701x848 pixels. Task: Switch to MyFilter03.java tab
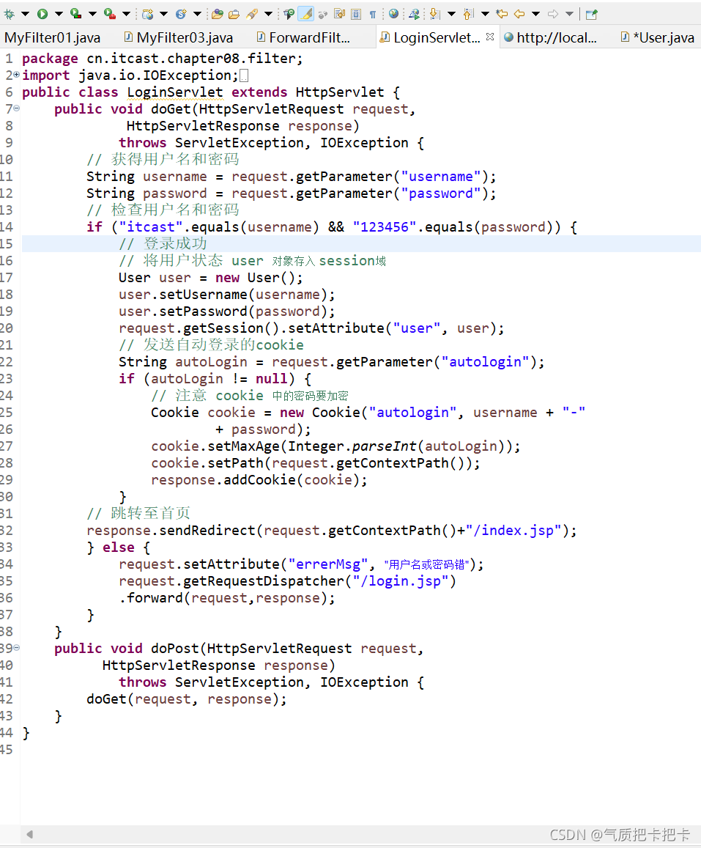178,38
